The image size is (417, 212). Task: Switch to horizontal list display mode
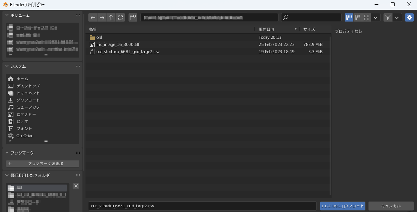tap(358, 18)
